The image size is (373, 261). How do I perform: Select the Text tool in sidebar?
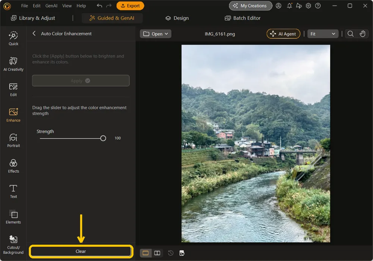[x=13, y=192]
